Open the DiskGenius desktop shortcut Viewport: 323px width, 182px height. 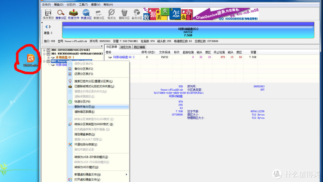click(x=31, y=59)
